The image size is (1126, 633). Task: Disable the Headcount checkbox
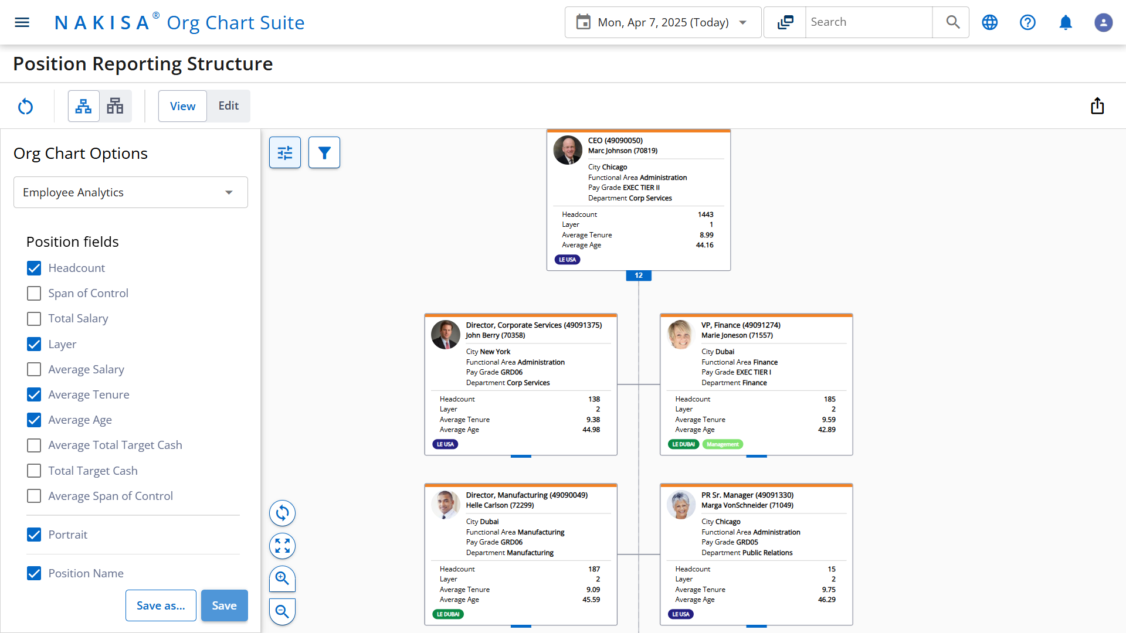(x=33, y=268)
